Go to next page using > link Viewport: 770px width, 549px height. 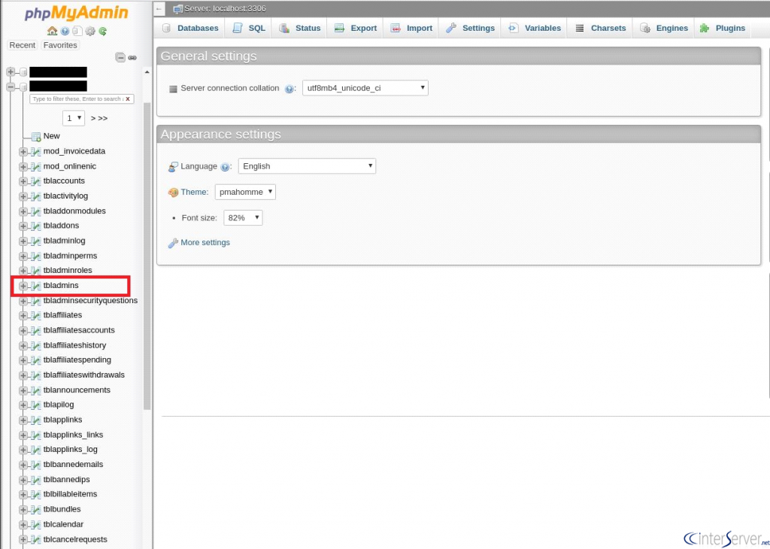[x=93, y=118]
